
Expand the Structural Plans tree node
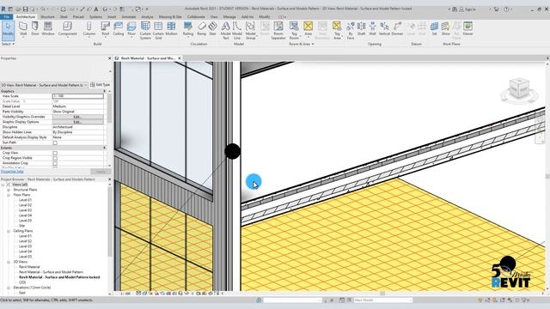tap(9, 190)
